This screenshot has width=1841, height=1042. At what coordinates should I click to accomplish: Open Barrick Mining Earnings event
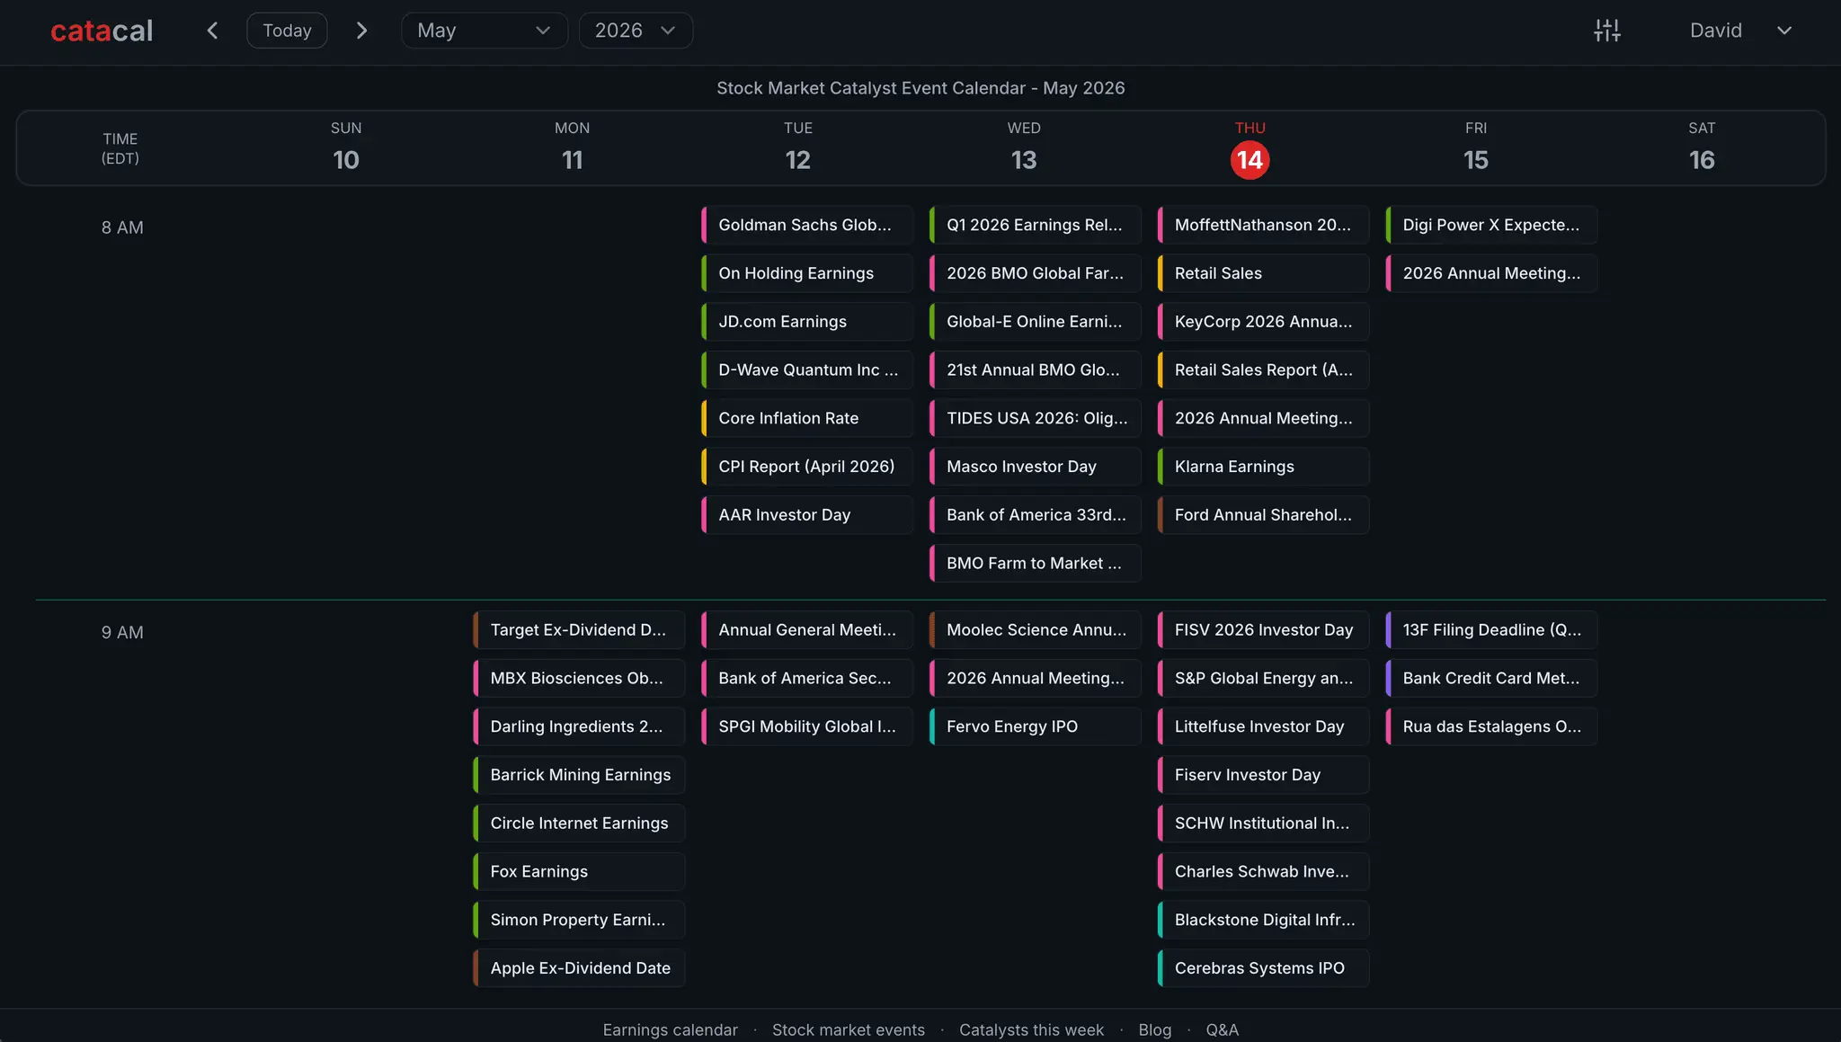579,775
